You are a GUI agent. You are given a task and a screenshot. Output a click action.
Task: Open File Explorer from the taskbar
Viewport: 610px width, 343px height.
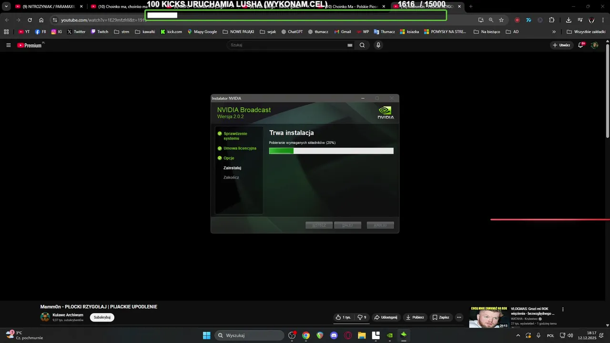[x=362, y=335]
